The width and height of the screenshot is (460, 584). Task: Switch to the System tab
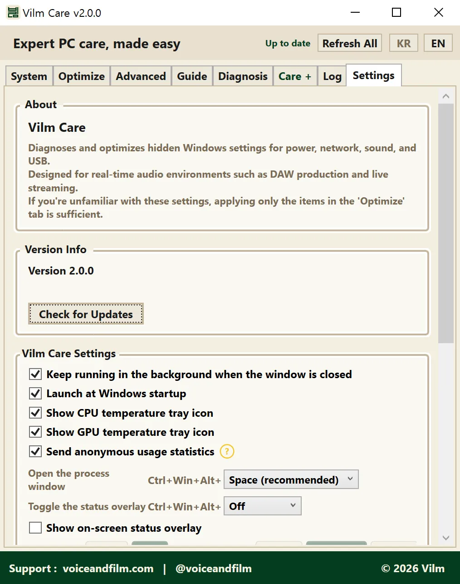pos(29,76)
